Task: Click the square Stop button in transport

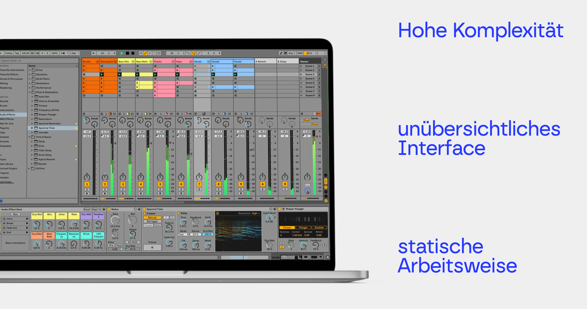Action: pos(127,53)
